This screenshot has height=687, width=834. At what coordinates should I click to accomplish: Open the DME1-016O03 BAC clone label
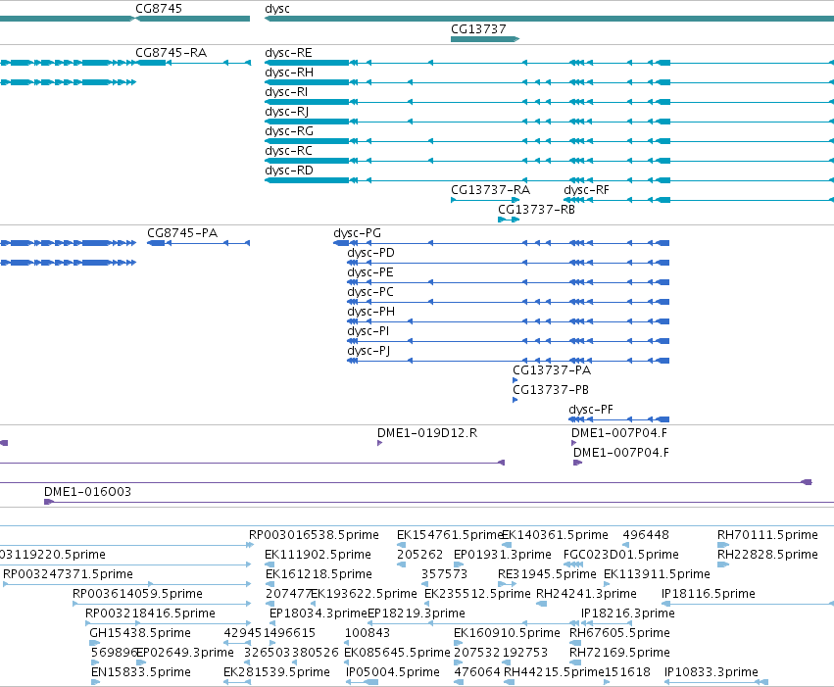click(x=87, y=492)
